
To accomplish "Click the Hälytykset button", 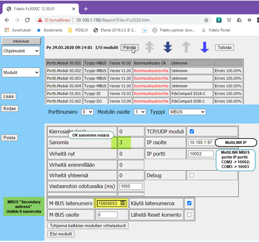I will [21, 41].
